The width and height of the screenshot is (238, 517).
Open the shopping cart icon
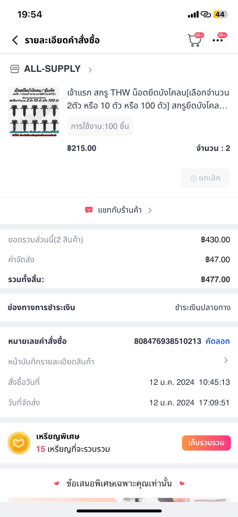[194, 40]
